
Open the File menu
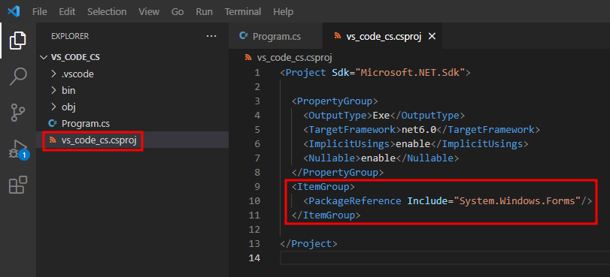(x=40, y=12)
